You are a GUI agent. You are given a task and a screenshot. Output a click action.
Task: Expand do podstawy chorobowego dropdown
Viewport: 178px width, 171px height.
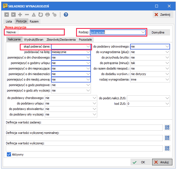tap(94, 98)
